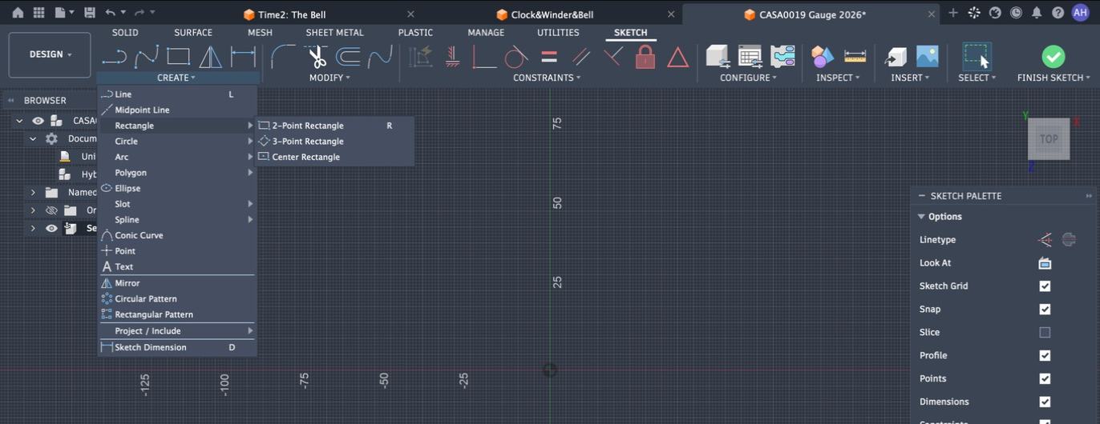This screenshot has height=424, width=1100.
Task: Click the Tangent constraint icon
Action: point(516,57)
